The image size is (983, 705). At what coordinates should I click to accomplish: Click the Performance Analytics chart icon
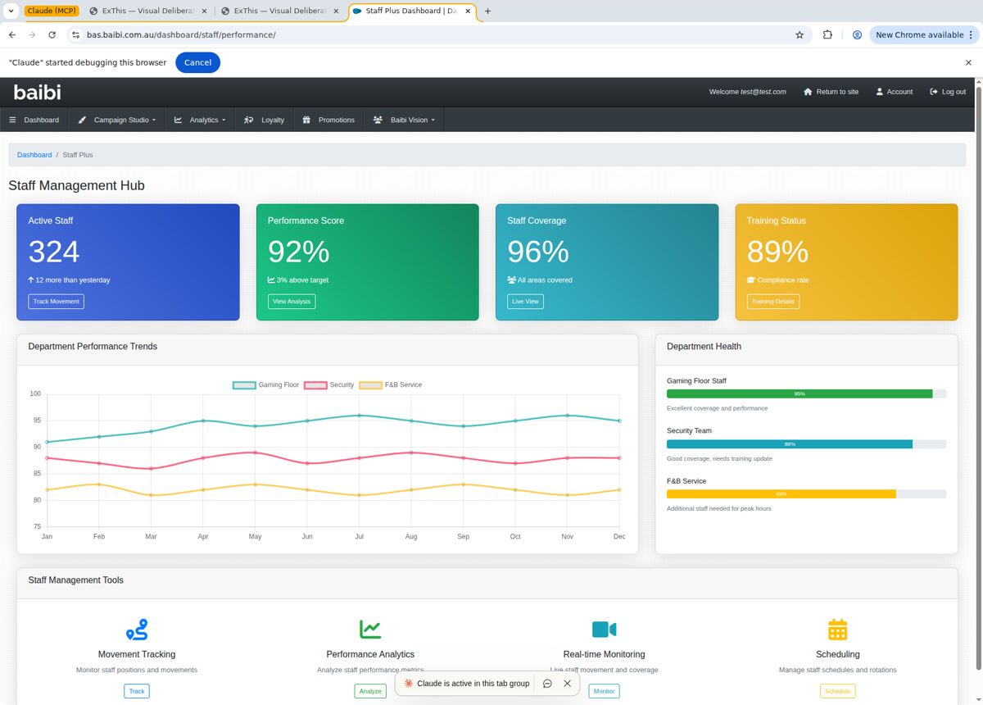370,630
